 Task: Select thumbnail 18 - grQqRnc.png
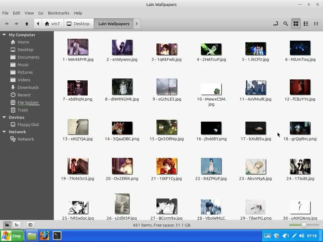[x=300, y=128]
